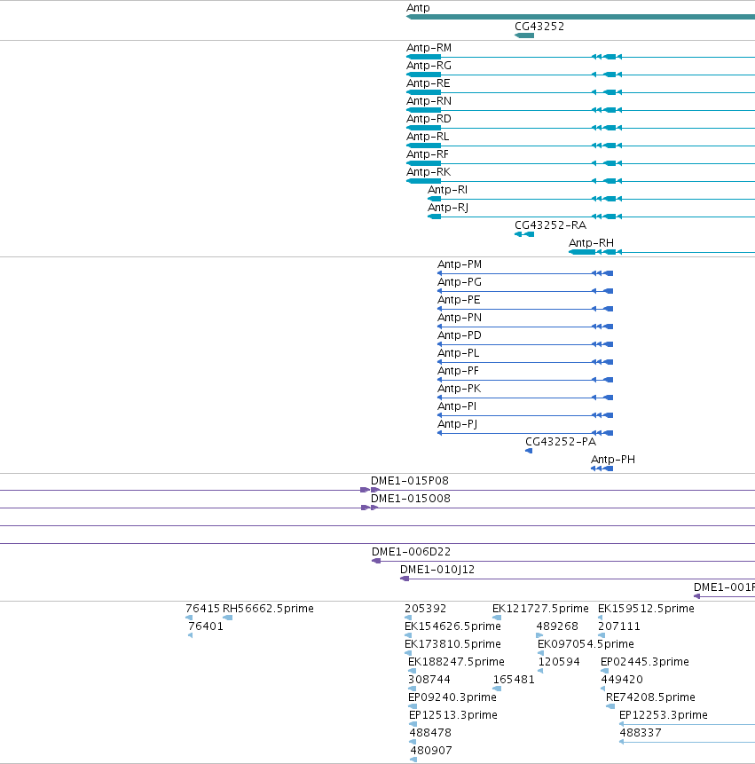Click the 489268 insertion label
The image size is (755, 764).
[557, 626]
